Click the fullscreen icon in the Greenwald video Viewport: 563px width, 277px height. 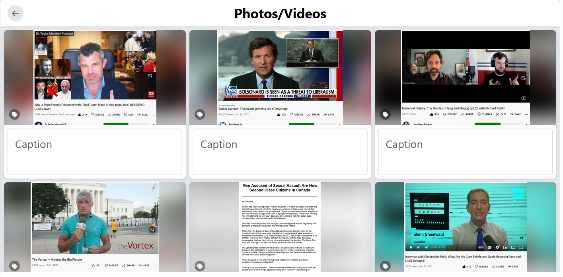[521, 247]
